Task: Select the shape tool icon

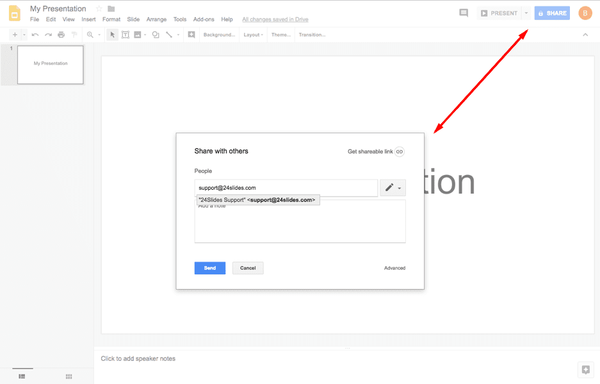Action: click(x=156, y=35)
